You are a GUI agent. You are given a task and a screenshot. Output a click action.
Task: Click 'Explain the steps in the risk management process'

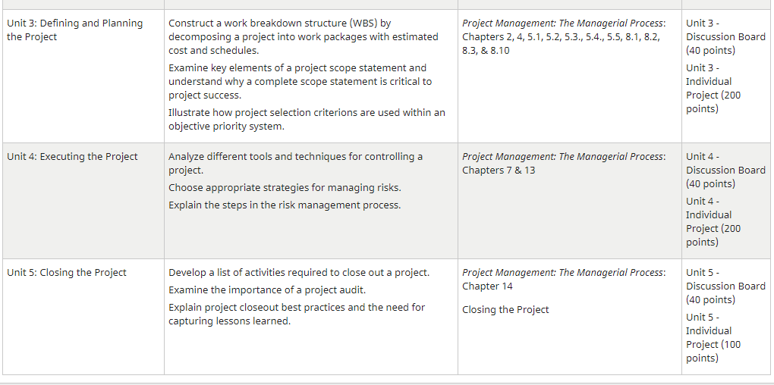tap(285, 205)
